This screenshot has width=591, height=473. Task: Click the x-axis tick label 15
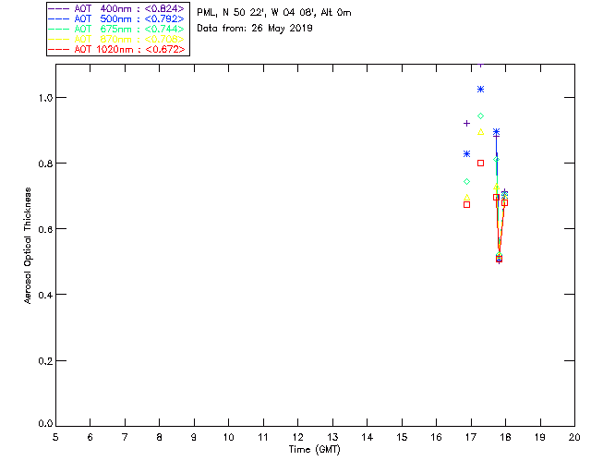(402, 437)
